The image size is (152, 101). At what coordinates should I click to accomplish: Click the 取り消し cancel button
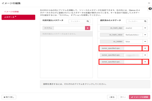pos(9,97)
